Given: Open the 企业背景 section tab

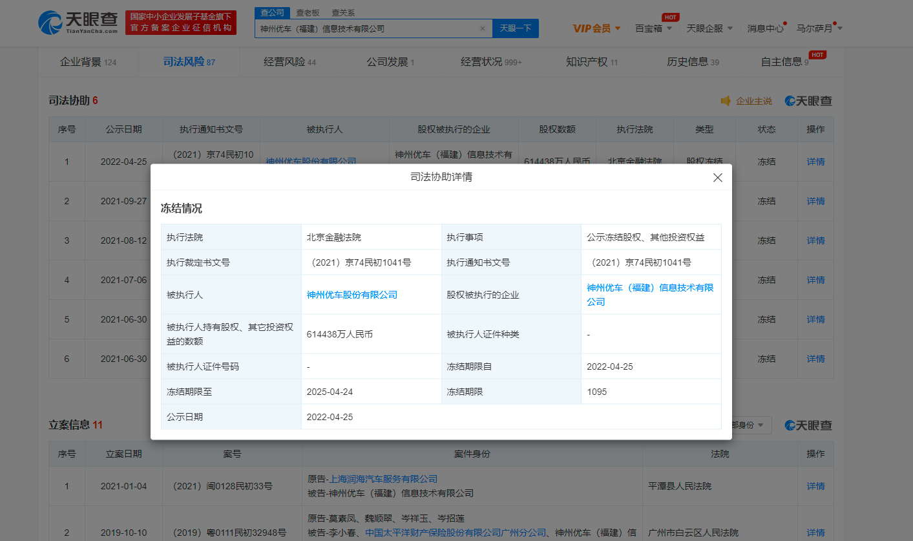Looking at the screenshot, I should [x=81, y=62].
